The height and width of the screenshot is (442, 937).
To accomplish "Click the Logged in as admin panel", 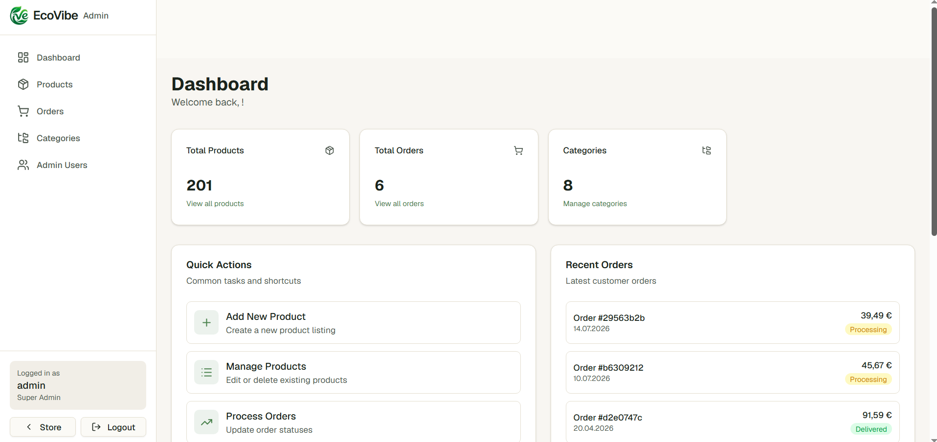I will point(78,385).
